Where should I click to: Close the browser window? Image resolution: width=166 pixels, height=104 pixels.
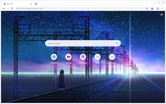click(x=163, y=2)
